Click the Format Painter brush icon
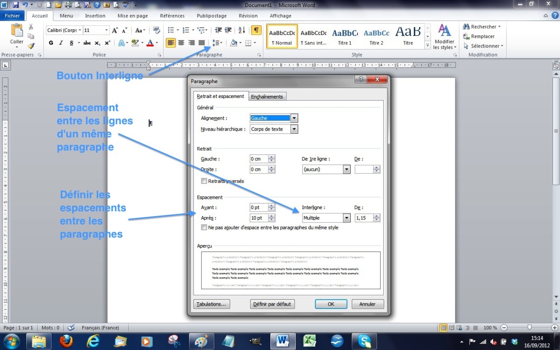560x350 pixels. pos(31,46)
